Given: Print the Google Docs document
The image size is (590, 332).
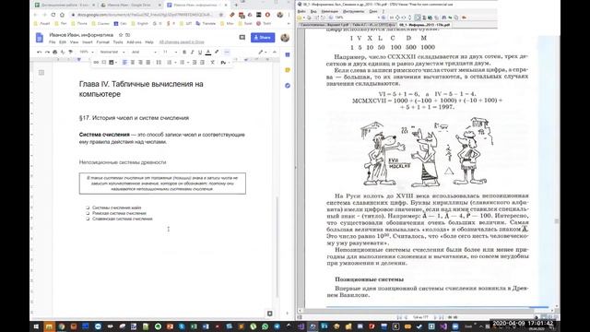Looking at the screenshot, I should click(55, 52).
